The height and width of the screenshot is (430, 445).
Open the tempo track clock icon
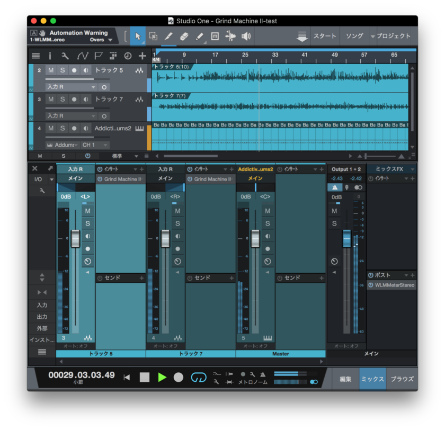tap(128, 56)
